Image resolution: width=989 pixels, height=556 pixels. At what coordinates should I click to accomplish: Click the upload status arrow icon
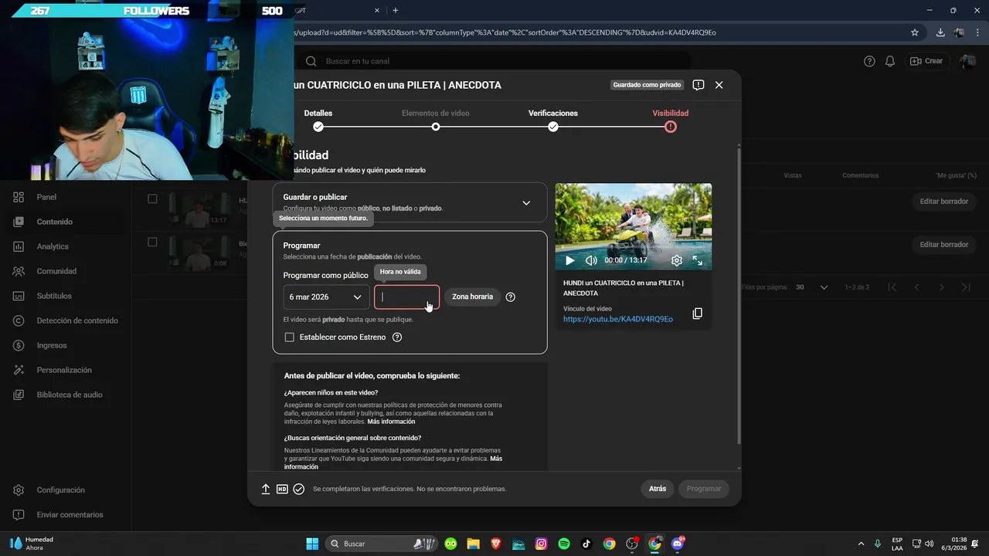[x=265, y=489]
